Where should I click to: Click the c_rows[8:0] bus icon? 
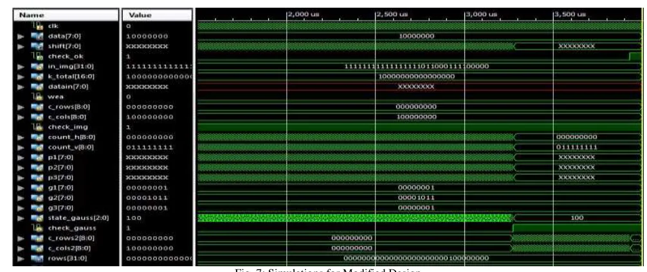pos(36,106)
